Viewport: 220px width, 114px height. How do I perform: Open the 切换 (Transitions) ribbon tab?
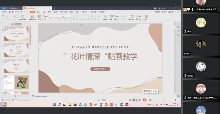pos(50,12)
